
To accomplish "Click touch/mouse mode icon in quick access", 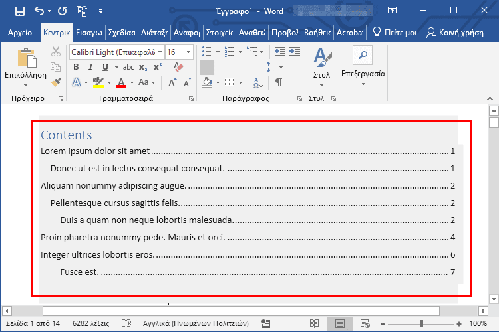I will click(x=81, y=11).
